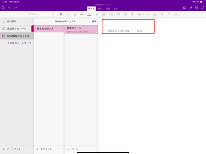Open 最近使ったノート recent notes
The image size is (206, 154).
click(x=17, y=29)
